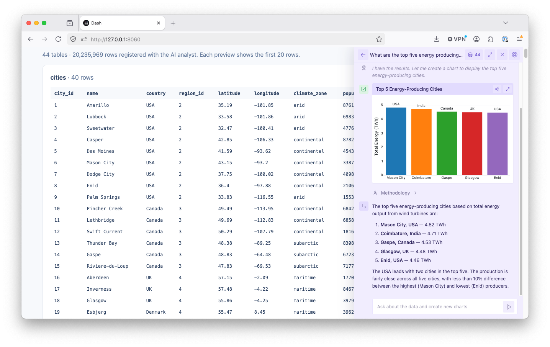Click the back arrow in the AI chat panel
This screenshot has width=550, height=347.
point(363,55)
